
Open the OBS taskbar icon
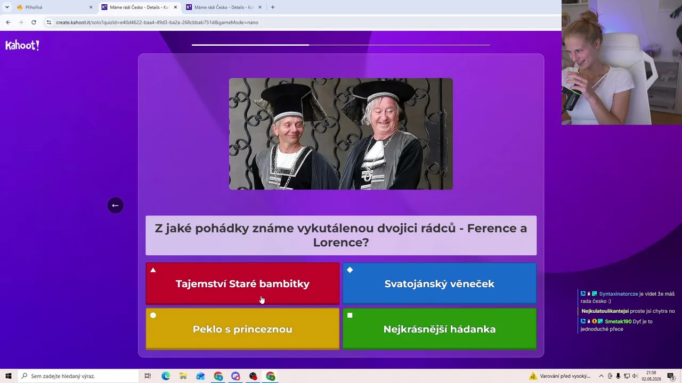(253, 376)
